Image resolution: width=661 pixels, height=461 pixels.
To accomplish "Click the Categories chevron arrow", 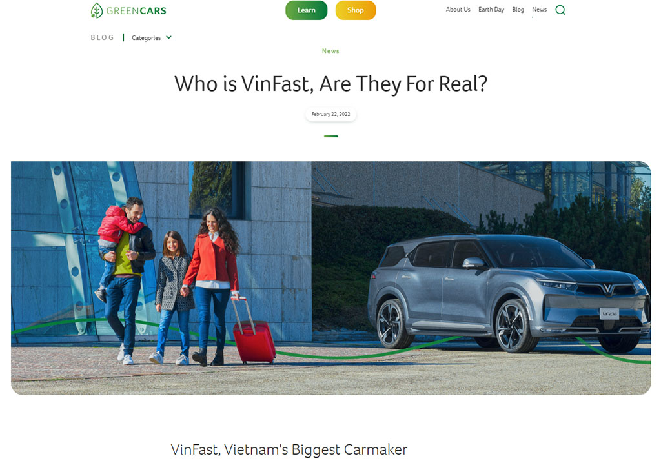I will 168,37.
